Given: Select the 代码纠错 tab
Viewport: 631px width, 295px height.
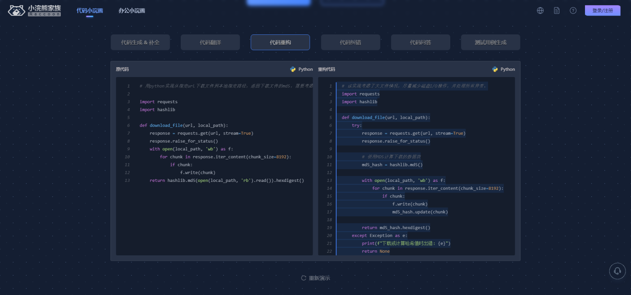Looking at the screenshot, I should (350, 42).
